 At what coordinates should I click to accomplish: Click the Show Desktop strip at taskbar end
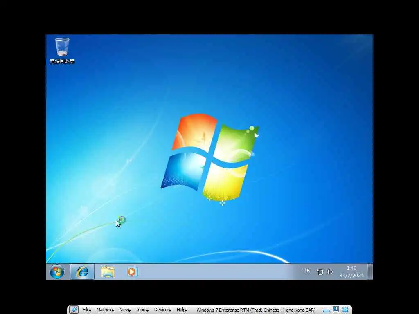(x=370, y=271)
